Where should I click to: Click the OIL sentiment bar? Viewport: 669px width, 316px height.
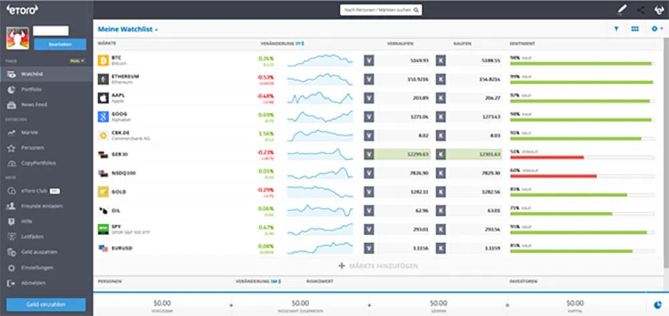[583, 214]
